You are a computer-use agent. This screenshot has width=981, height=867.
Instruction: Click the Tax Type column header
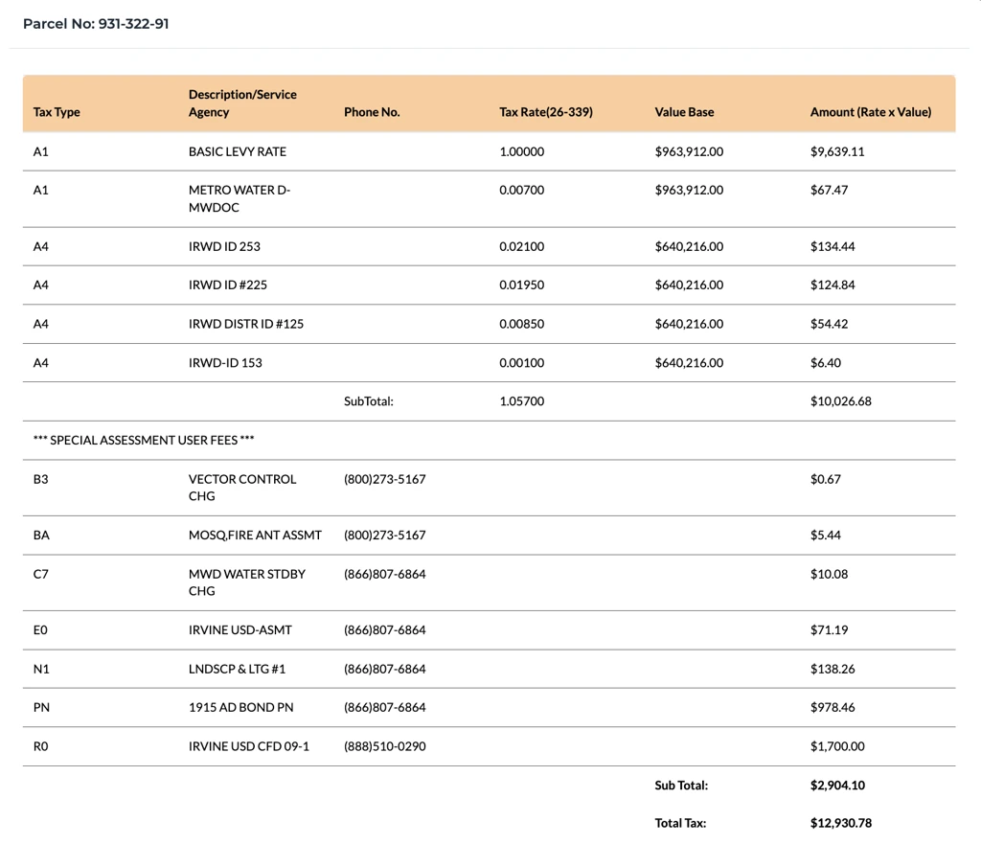coord(57,112)
